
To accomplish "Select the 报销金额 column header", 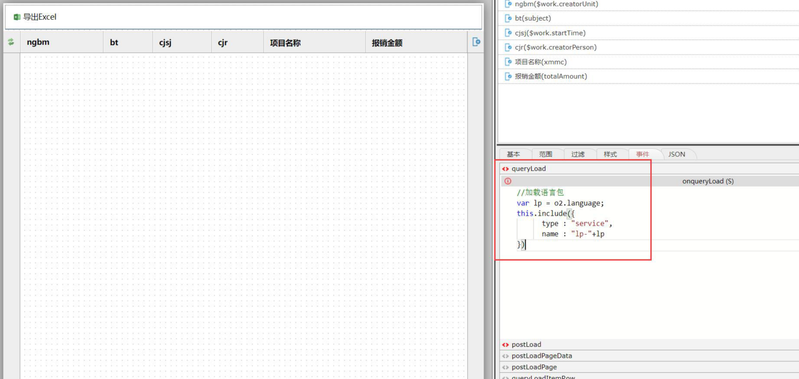I will click(416, 42).
